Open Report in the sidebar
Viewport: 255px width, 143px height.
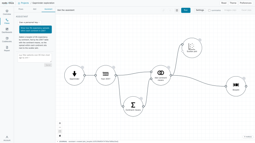pos(7,49)
